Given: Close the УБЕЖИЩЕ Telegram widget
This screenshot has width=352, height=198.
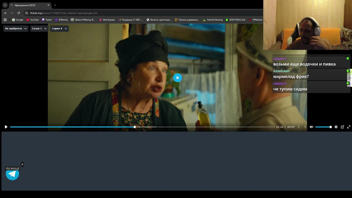Looking at the screenshot, I should click(22, 164).
